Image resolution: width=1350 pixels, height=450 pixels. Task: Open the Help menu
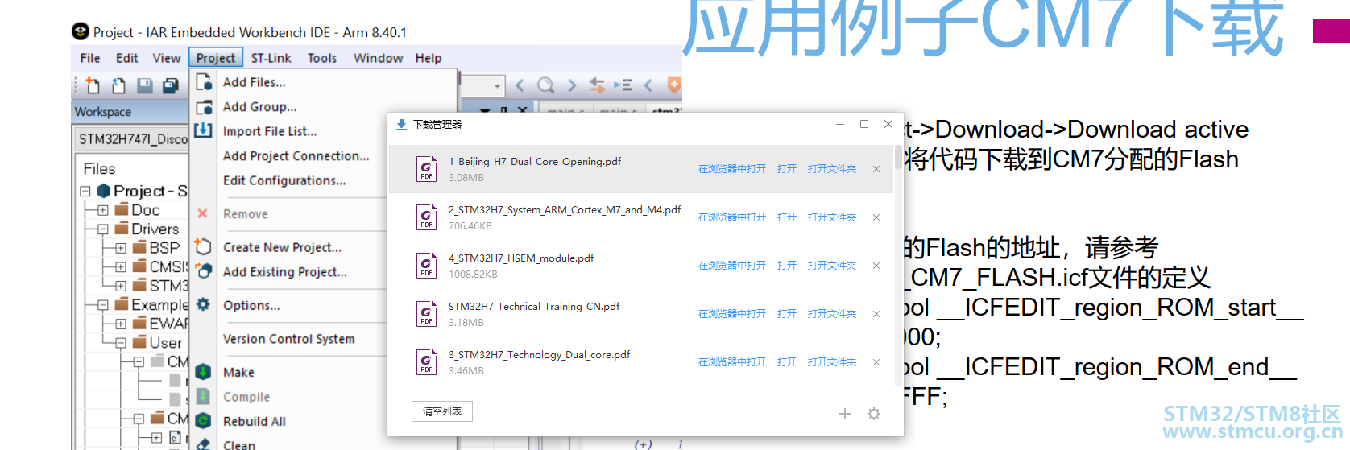(429, 58)
